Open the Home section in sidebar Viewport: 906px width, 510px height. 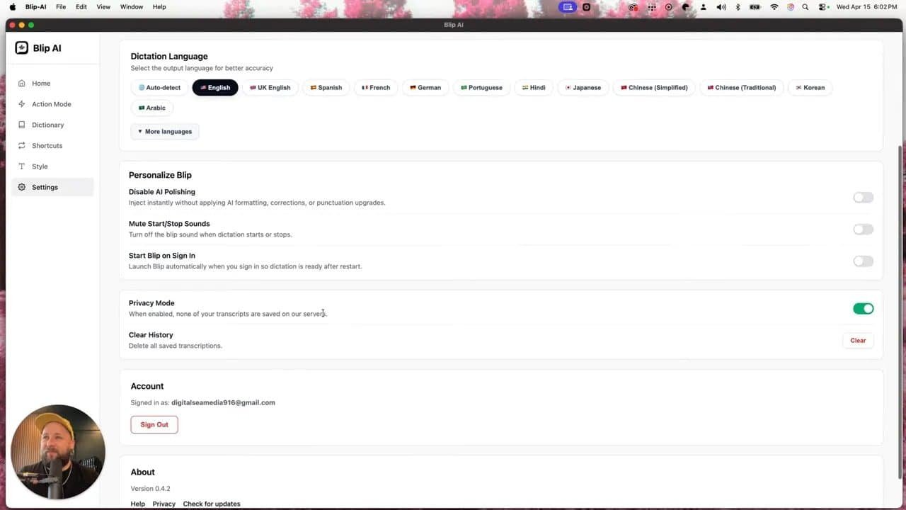[40, 83]
